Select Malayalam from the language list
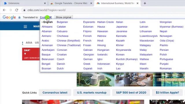The height and width of the screenshot is (104, 185). click(x=146, y=55)
